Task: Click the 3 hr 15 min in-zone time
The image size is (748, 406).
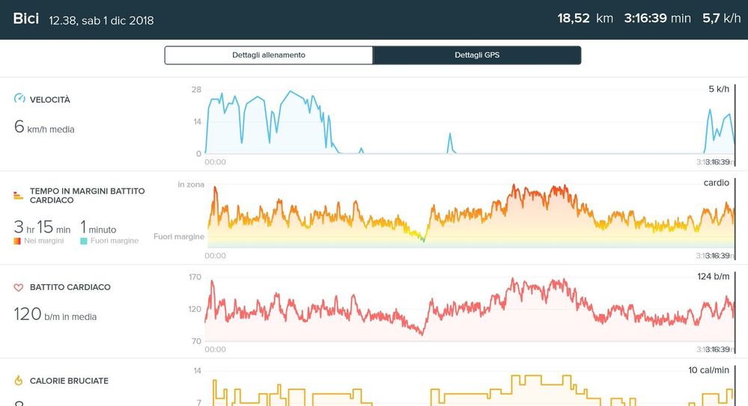Action: point(42,228)
